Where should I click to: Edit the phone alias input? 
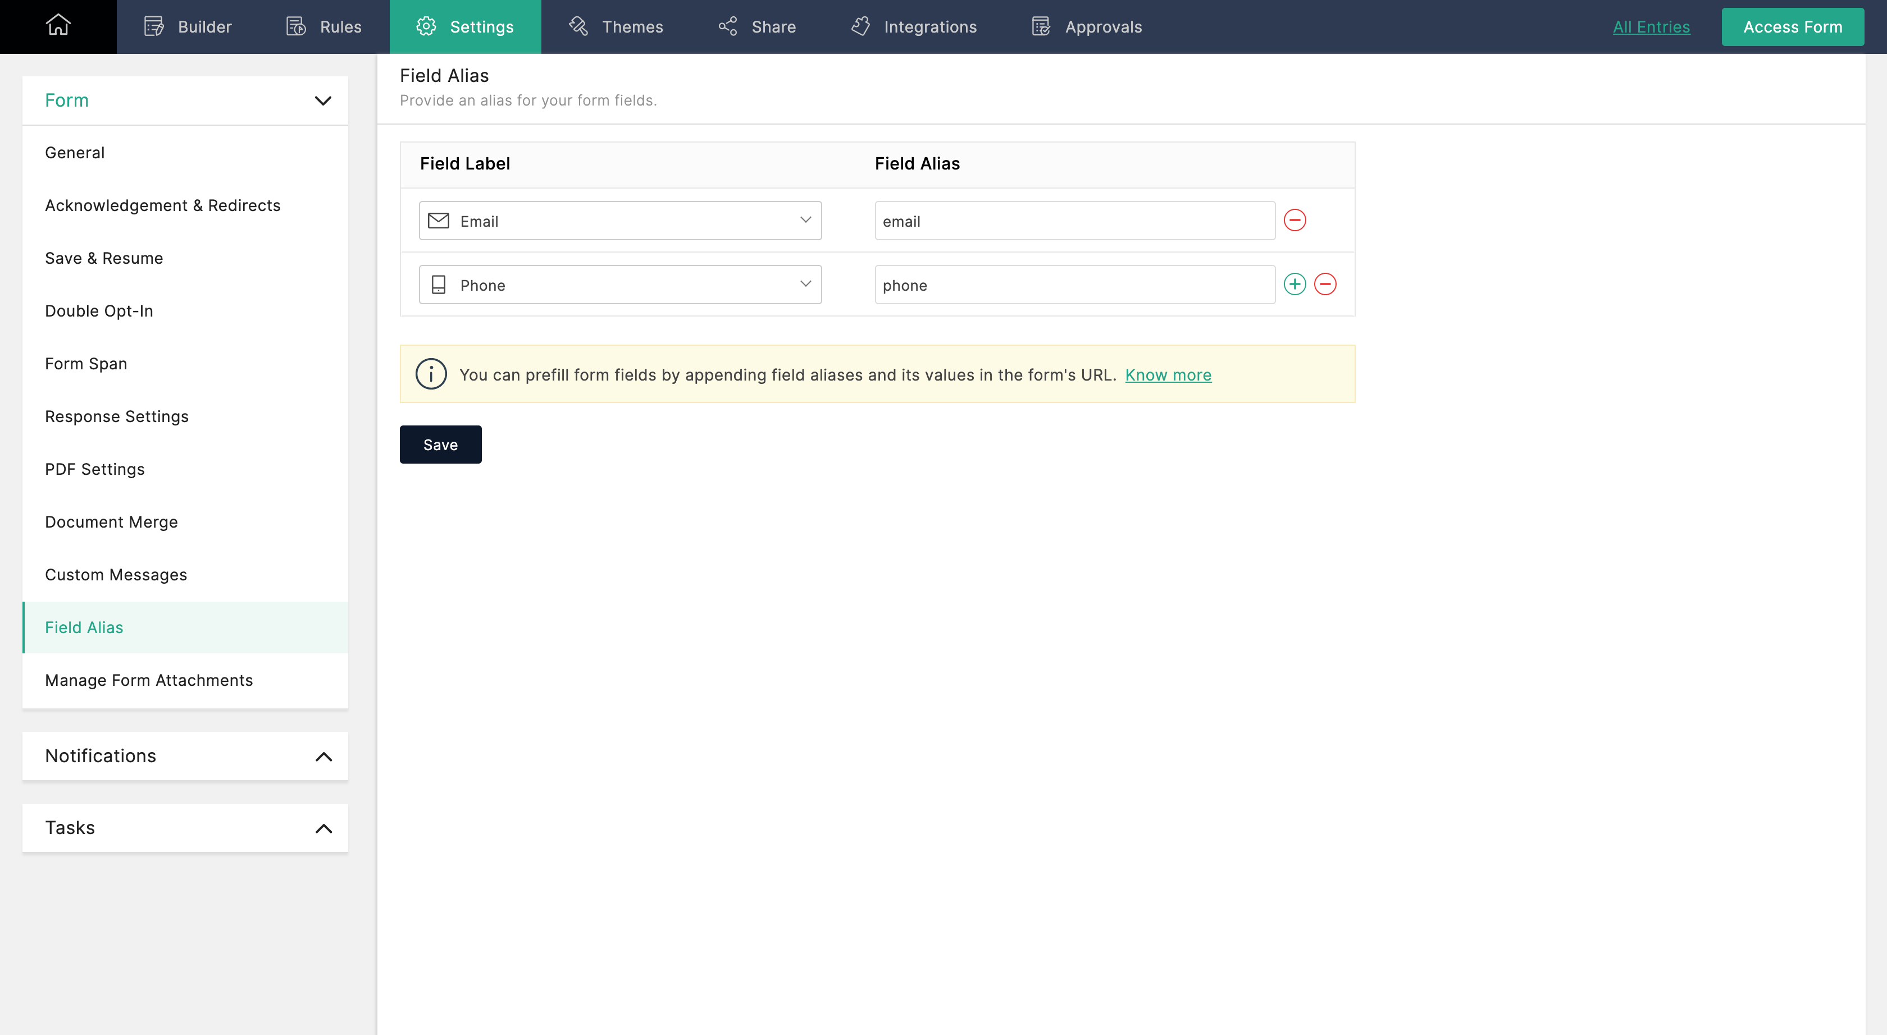pyautogui.click(x=1074, y=285)
